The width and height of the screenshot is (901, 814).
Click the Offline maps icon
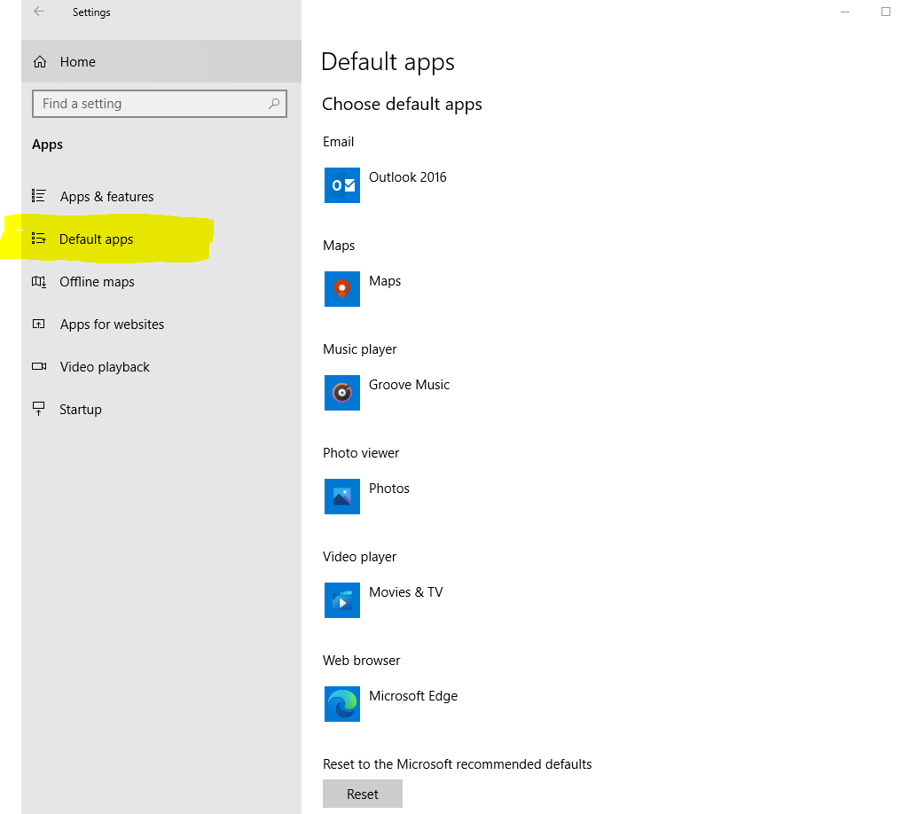click(39, 281)
